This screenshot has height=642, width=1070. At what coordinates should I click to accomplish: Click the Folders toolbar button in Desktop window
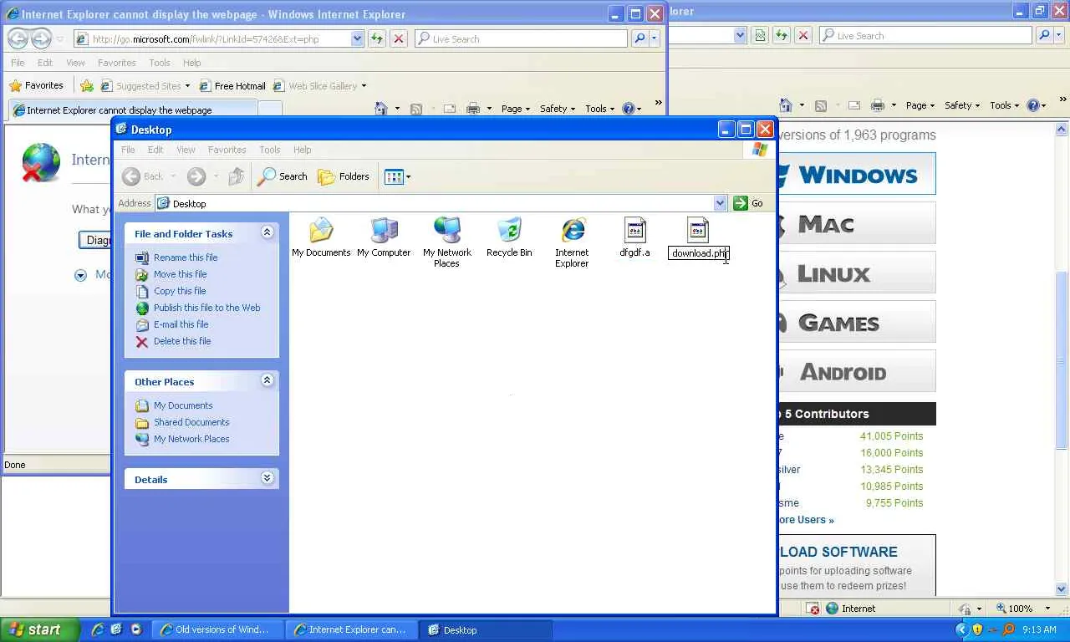point(344,176)
